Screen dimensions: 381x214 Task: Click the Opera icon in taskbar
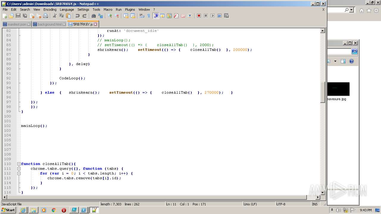click(x=64, y=210)
